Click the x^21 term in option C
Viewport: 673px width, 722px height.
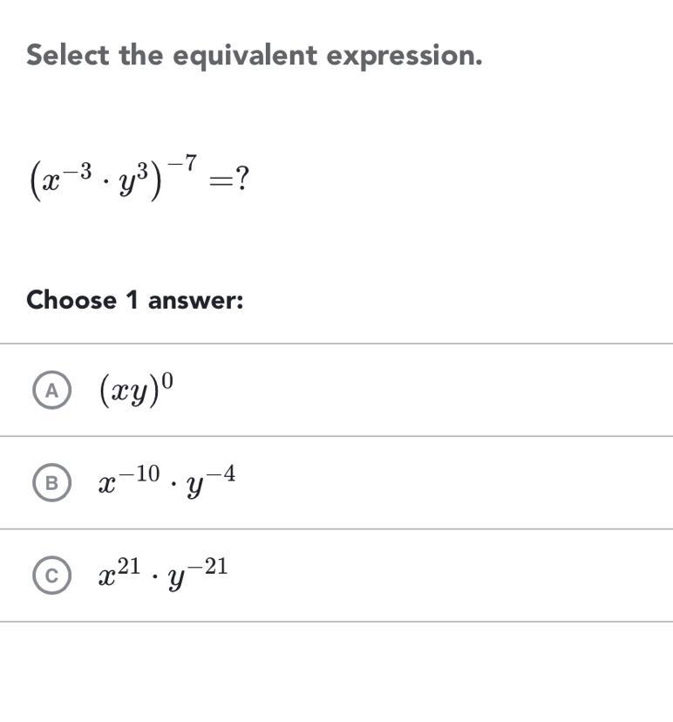coord(119,573)
